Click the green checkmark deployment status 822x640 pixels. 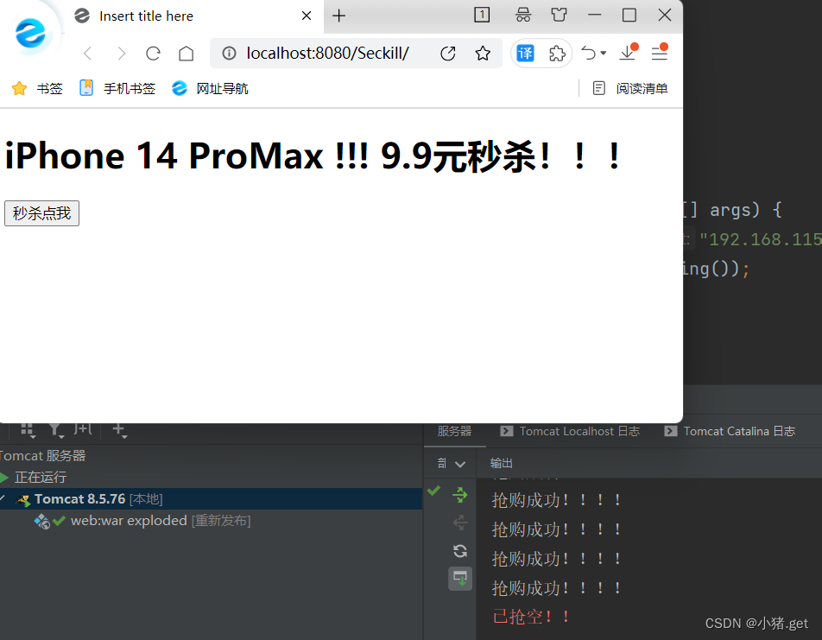click(x=433, y=491)
